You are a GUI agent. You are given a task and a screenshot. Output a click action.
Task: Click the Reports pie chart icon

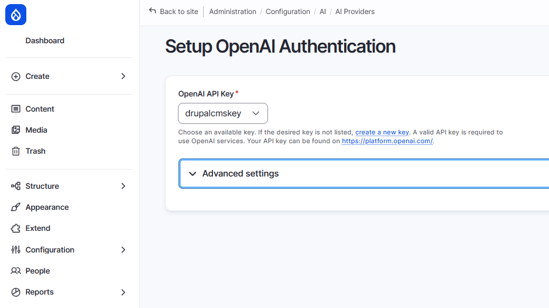[16, 292]
